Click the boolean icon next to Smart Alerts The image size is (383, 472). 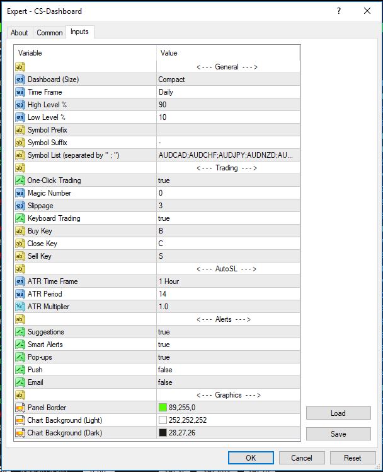pyautogui.click(x=20, y=345)
